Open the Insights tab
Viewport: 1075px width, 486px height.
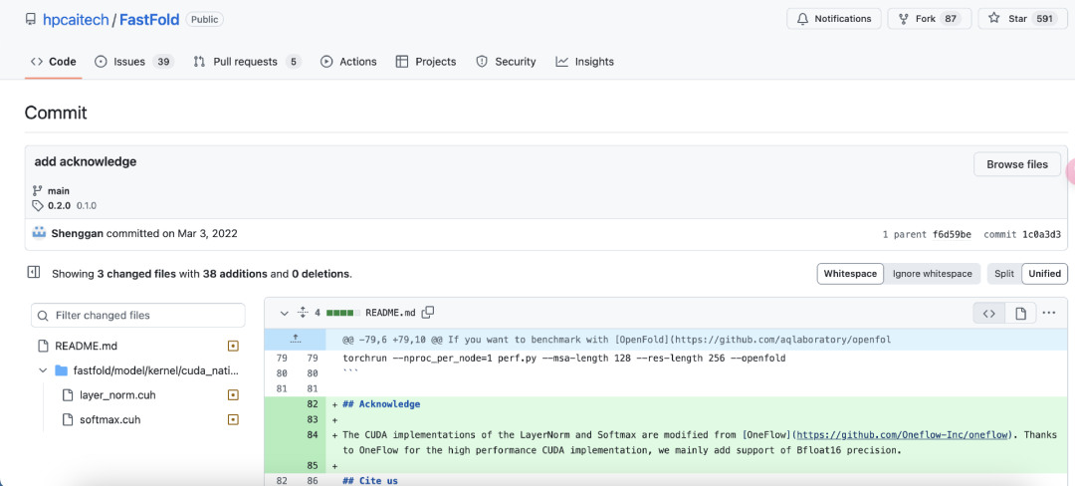click(x=585, y=62)
